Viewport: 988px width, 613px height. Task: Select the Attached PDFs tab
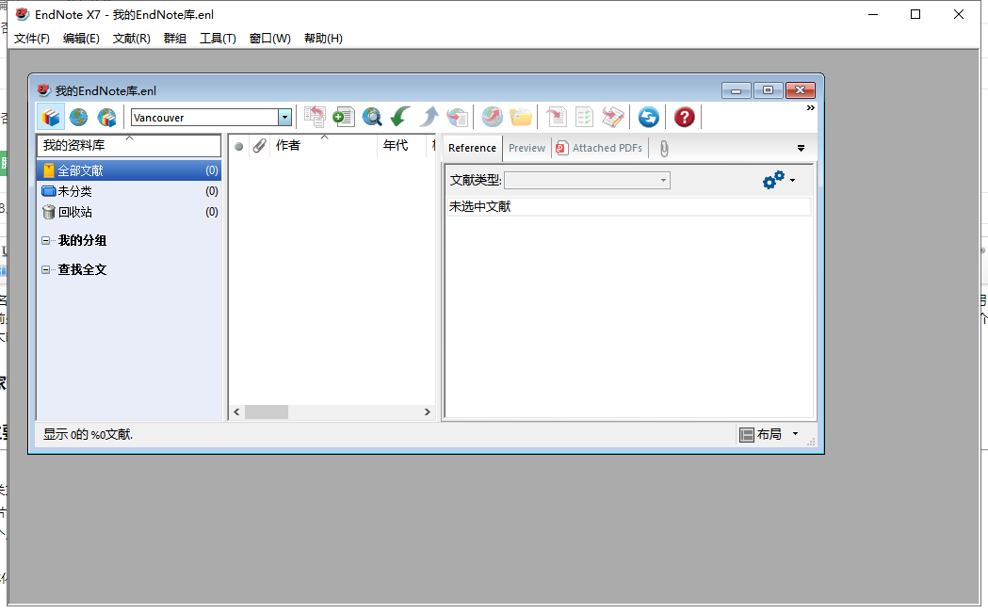coord(599,148)
